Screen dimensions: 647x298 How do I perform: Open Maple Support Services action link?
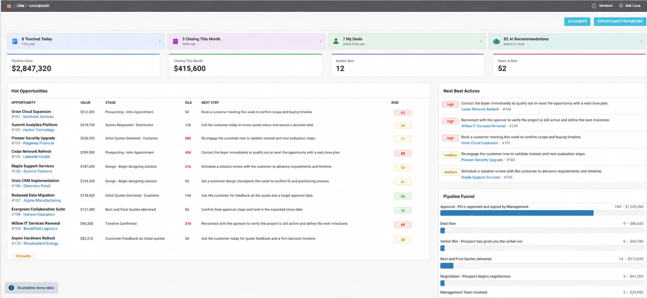[481, 178]
